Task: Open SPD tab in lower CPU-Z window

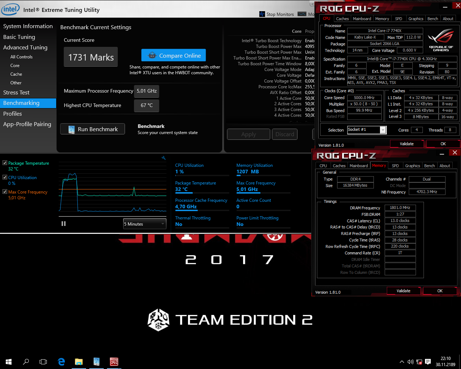Action: 395,166
